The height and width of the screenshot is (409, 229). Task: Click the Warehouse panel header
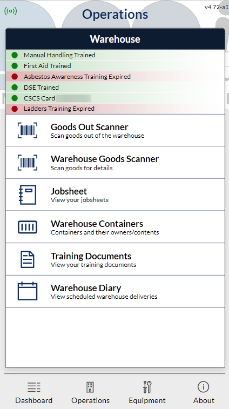pos(115,39)
